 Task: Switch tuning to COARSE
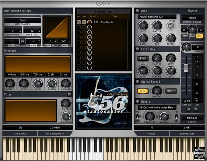(185, 36)
